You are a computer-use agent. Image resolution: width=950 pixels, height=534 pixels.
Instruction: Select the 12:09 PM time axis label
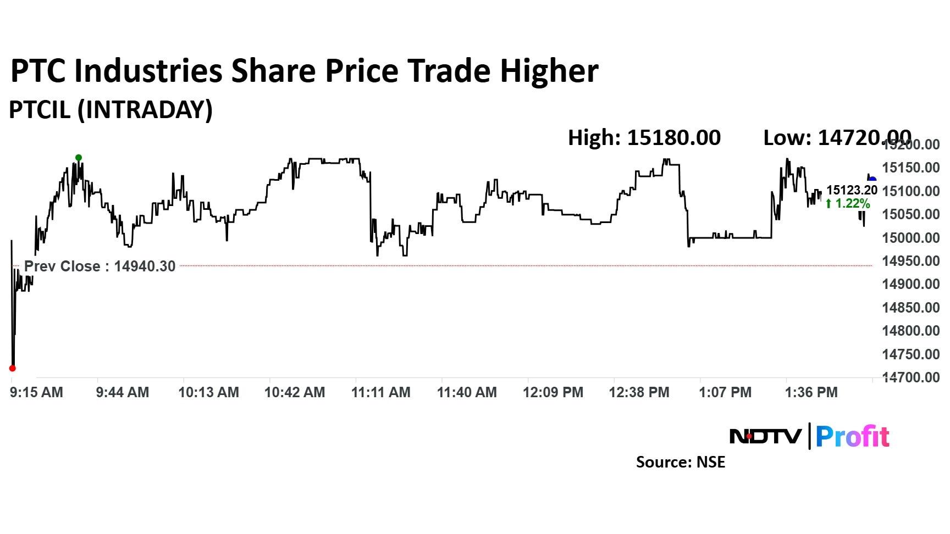tap(553, 392)
